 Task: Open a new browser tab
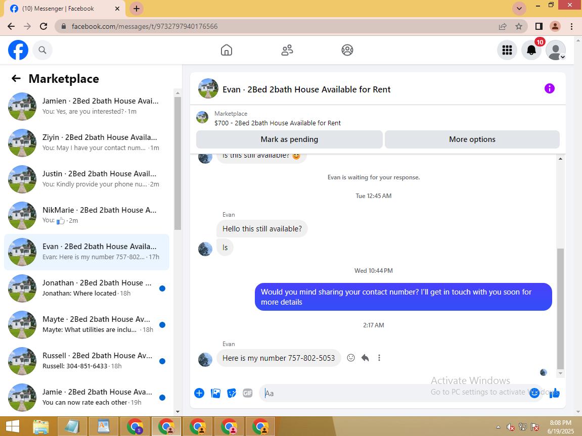click(136, 9)
